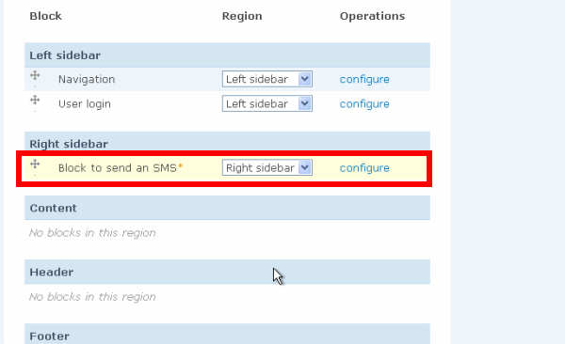This screenshot has width=565, height=344.
Task: Open the Navigation block region dropdown
Action: 267,79
